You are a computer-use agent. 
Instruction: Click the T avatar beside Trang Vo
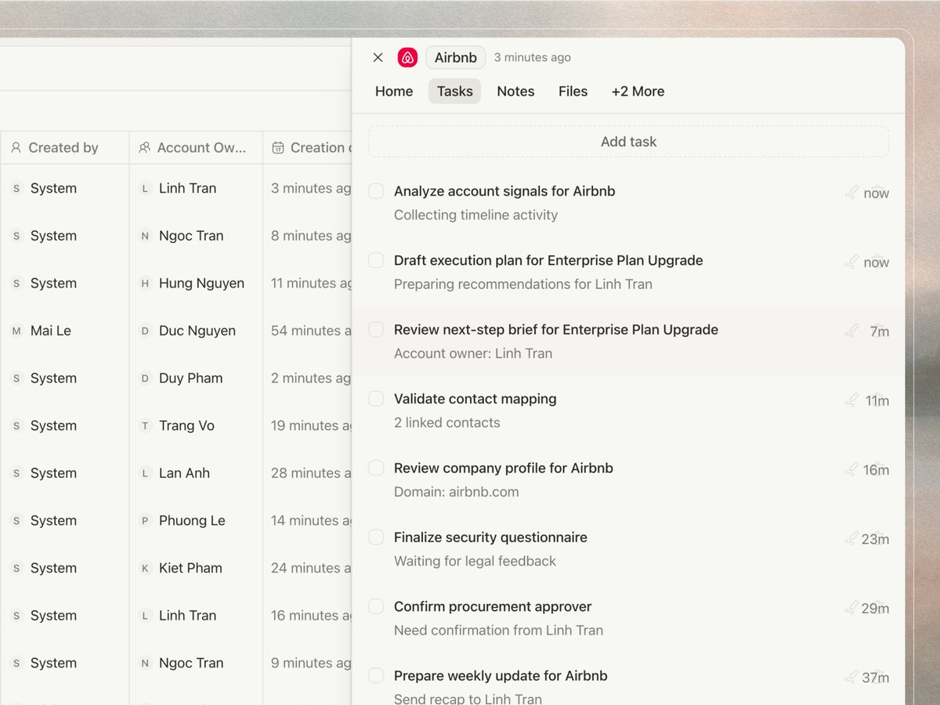[145, 425]
